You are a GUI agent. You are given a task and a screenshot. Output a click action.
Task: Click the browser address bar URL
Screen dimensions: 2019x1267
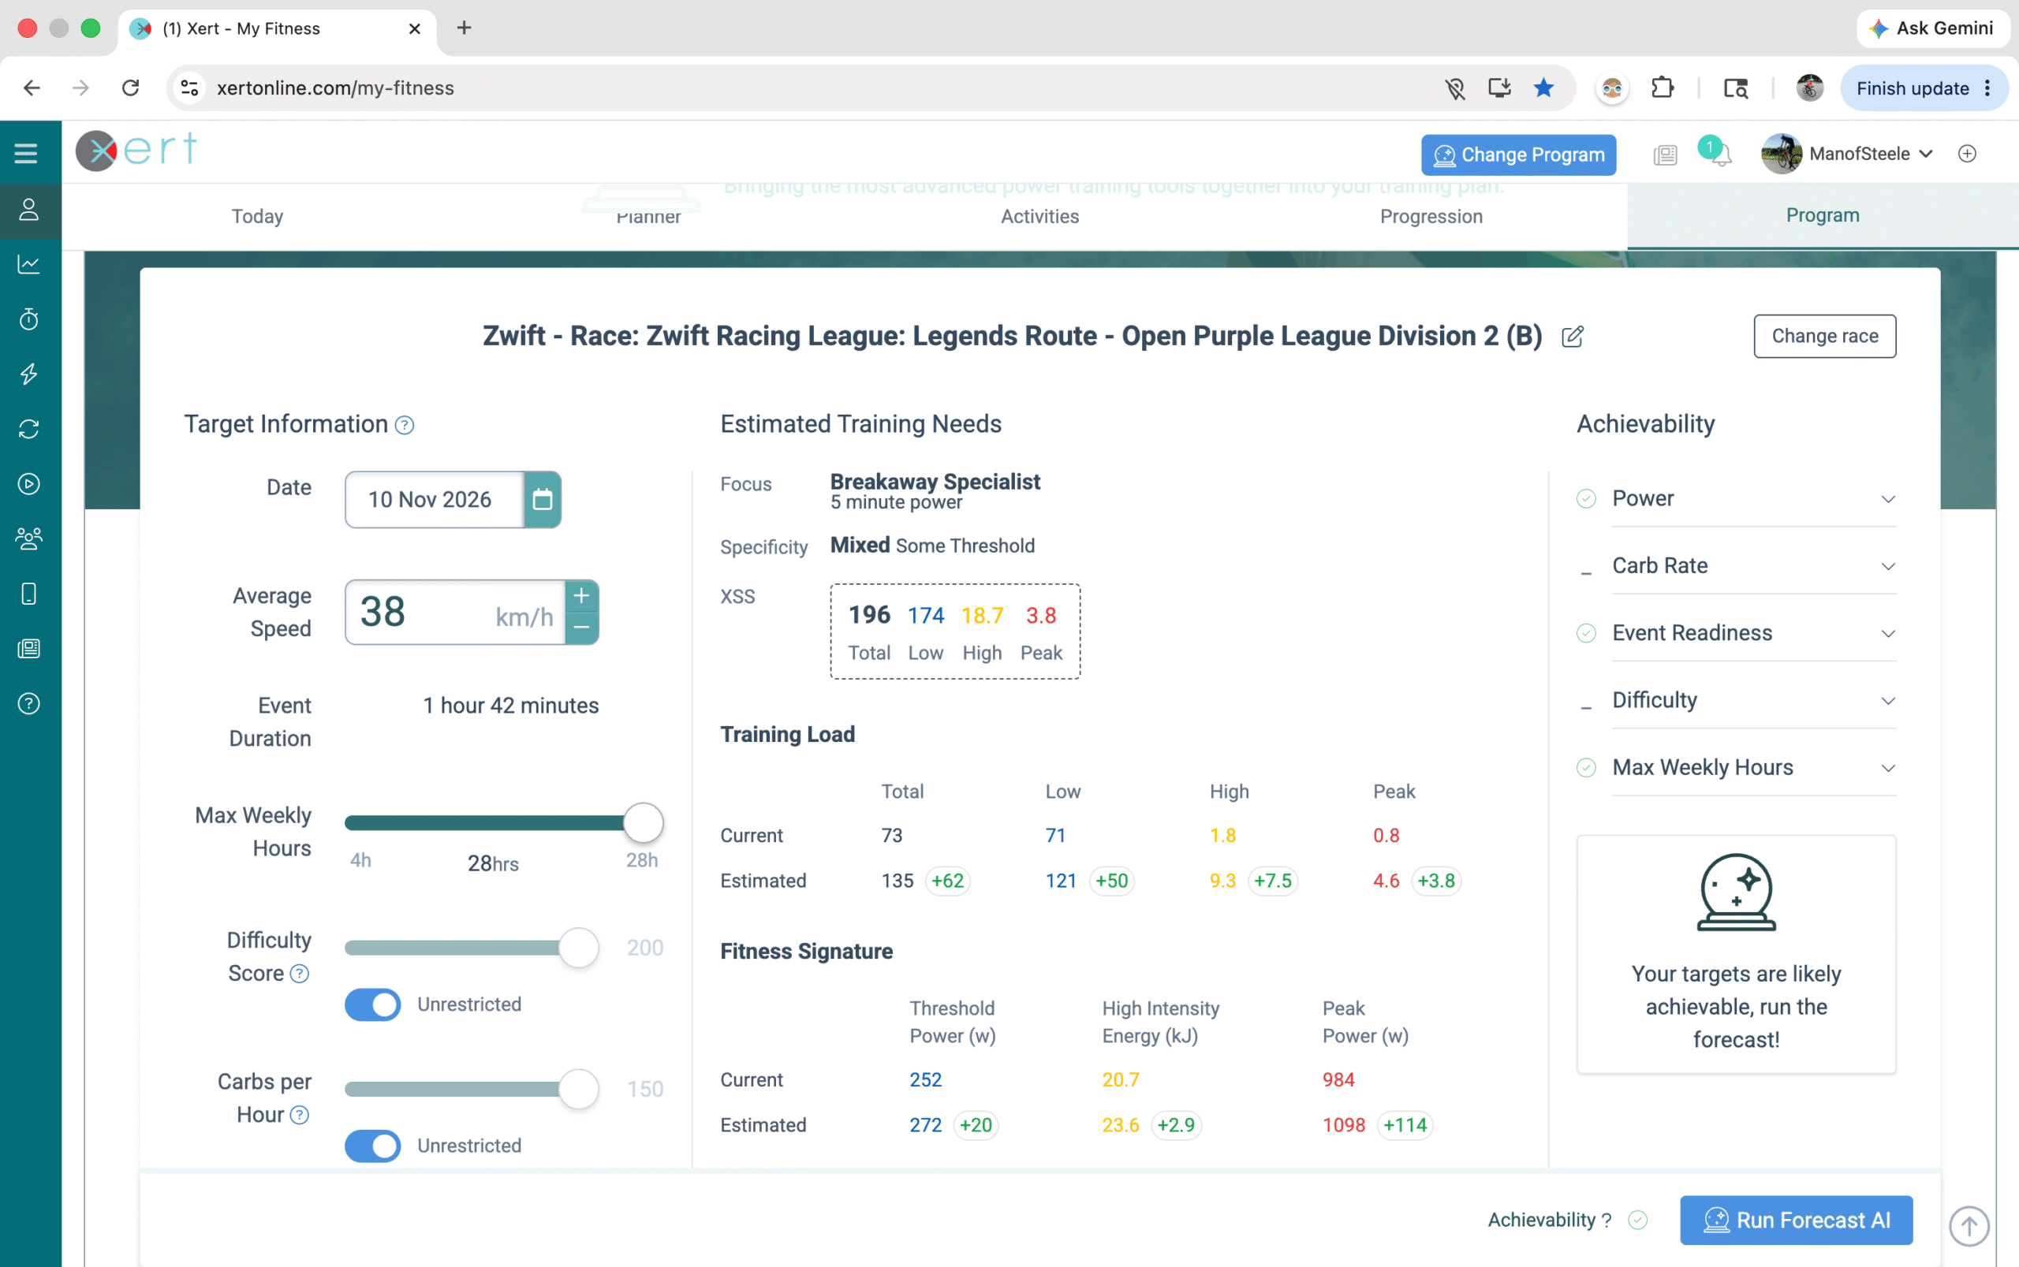(335, 88)
